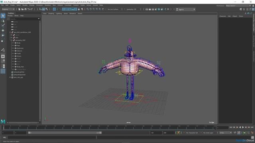This screenshot has width=255, height=143.
Task: Redo the action via toolbar arrow
Action: click(x=31, y=9)
